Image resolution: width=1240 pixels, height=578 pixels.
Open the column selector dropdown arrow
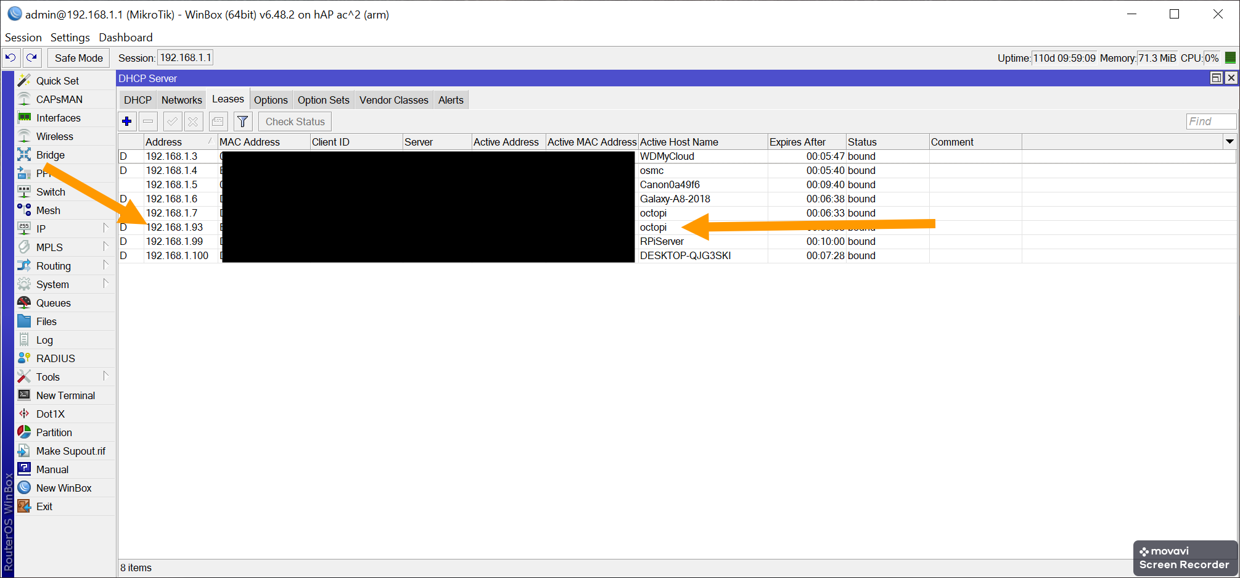coord(1230,142)
